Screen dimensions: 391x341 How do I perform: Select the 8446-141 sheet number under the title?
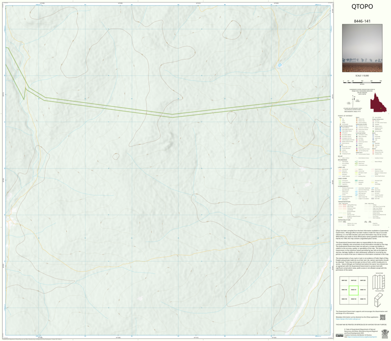[x=362, y=21]
